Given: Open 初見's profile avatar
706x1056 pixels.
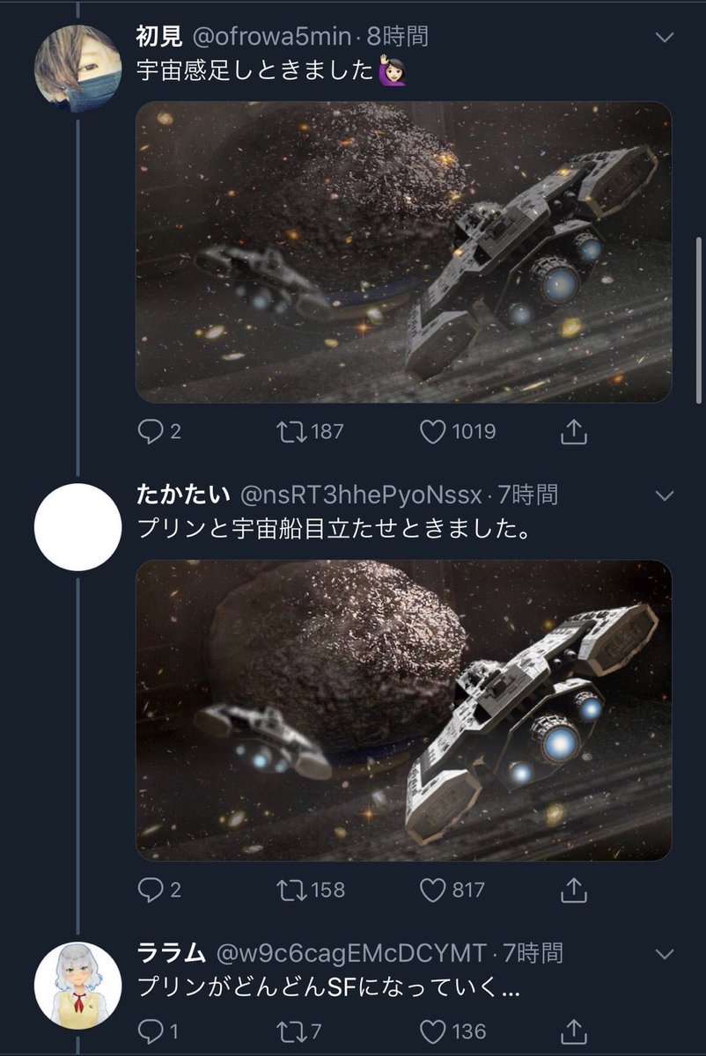Looking at the screenshot, I should 77,70.
